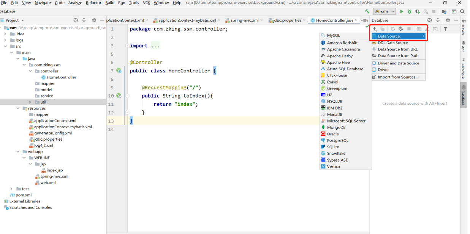Click the add (+) icon in Database toolbar
The height and width of the screenshot is (234, 470).
375,29
